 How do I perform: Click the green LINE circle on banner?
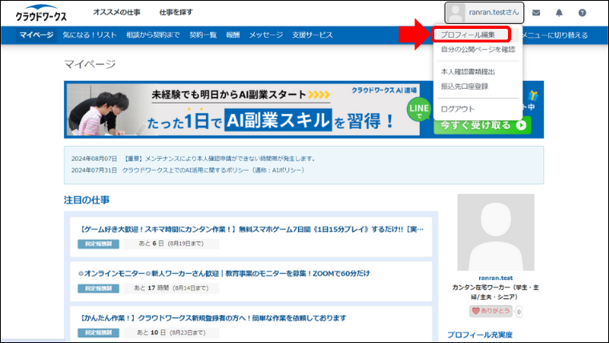[418, 110]
